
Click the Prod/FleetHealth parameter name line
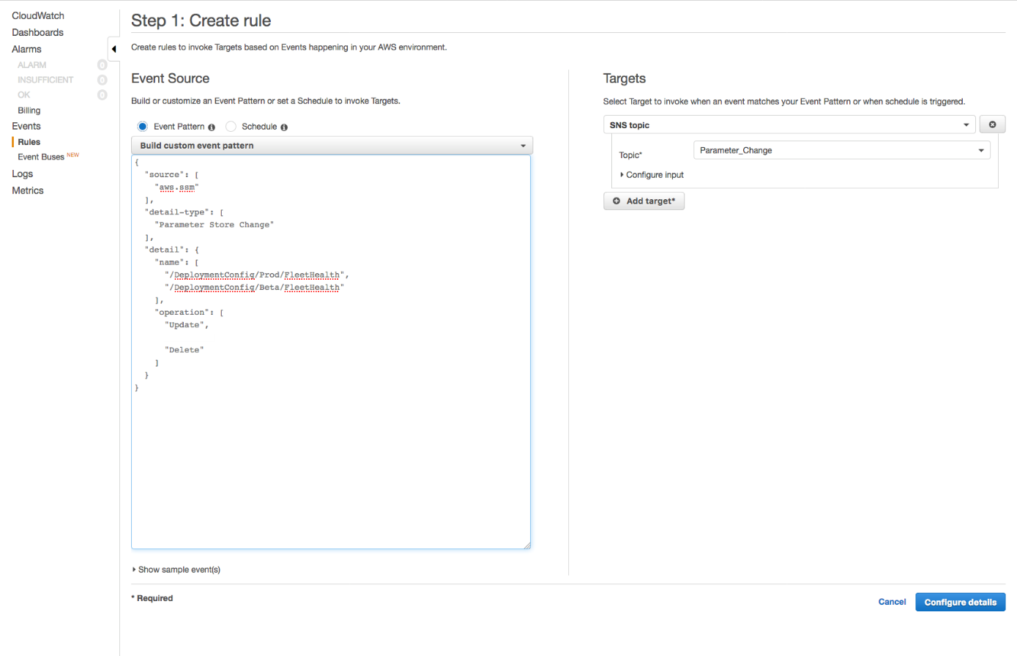tap(256, 275)
